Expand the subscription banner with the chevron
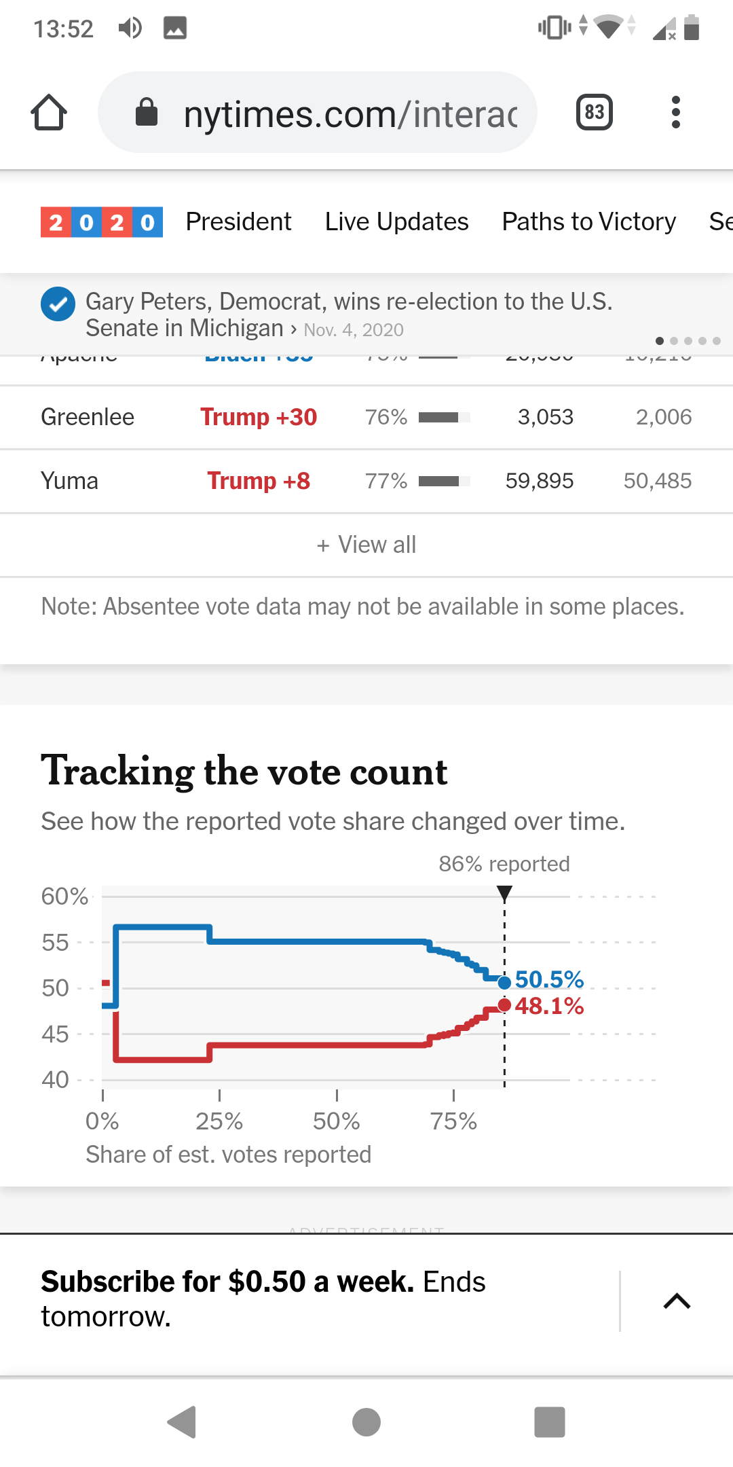The image size is (733, 1467). click(676, 1301)
